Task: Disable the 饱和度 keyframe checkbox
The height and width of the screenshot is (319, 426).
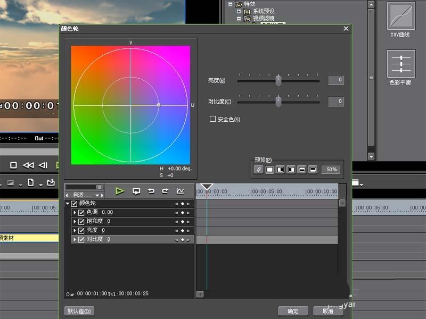Action: [x=81, y=221]
